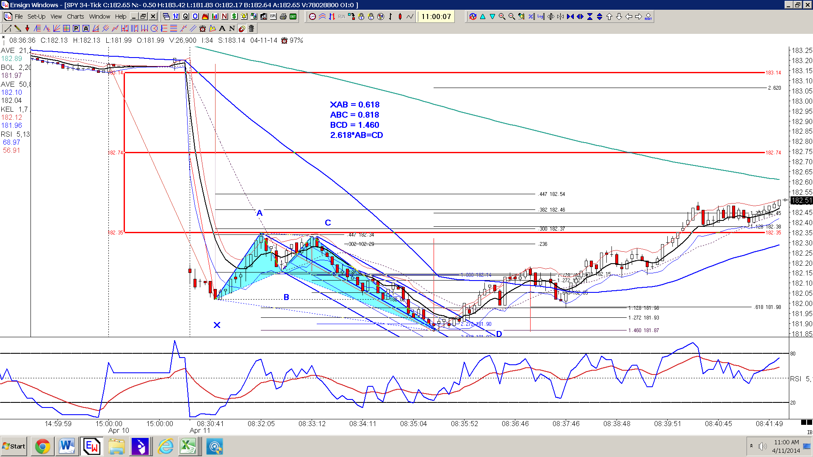Toggle the percent scale button
This screenshot has width=813, height=457.
pos(531,17)
